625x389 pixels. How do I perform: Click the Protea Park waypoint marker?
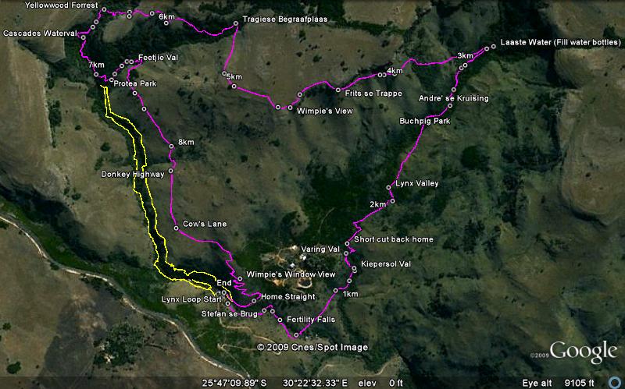pos(111,80)
